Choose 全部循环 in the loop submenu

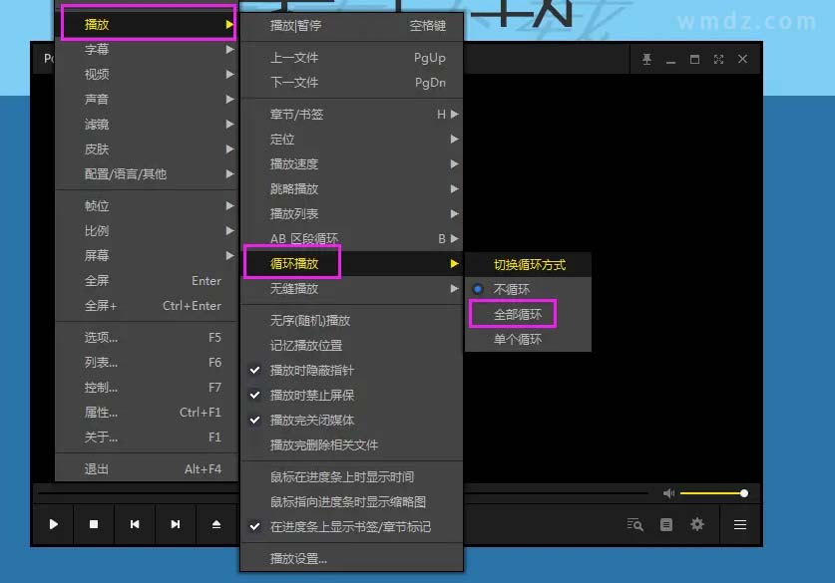point(518,315)
